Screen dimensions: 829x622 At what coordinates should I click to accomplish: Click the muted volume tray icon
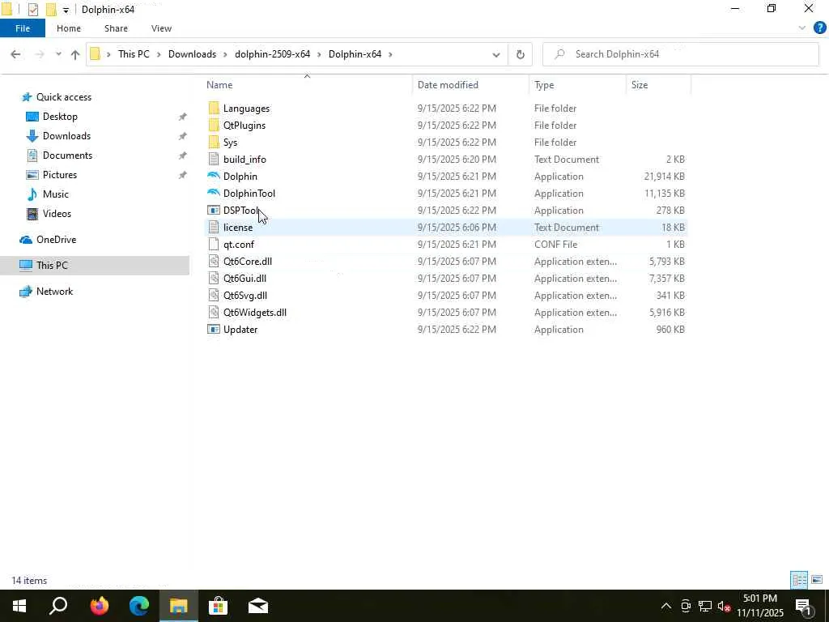point(724,606)
